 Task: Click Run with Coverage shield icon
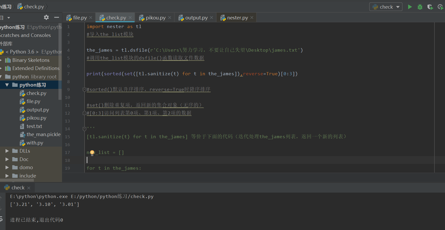click(430, 7)
